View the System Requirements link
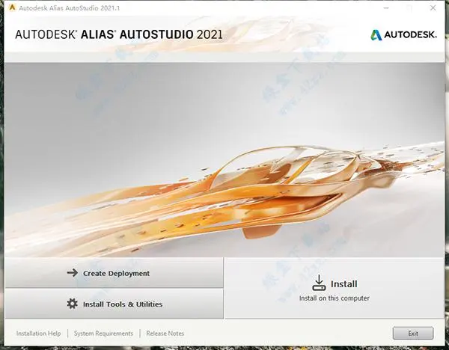This screenshot has width=449, height=350. coord(103,334)
